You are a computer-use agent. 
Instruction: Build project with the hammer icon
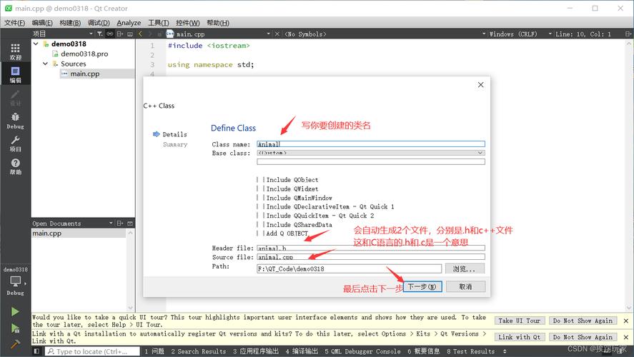(15, 344)
